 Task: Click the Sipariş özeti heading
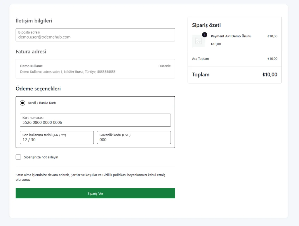coord(206,25)
